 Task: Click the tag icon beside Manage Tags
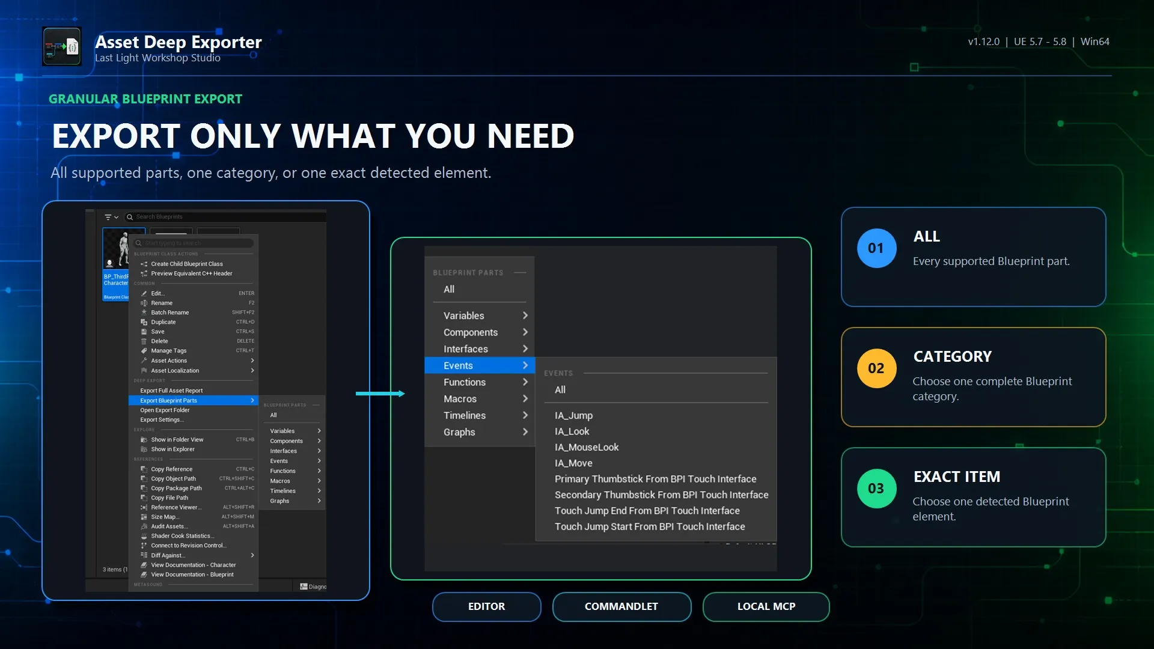click(x=144, y=351)
